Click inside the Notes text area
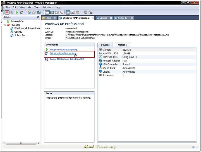 (69, 119)
